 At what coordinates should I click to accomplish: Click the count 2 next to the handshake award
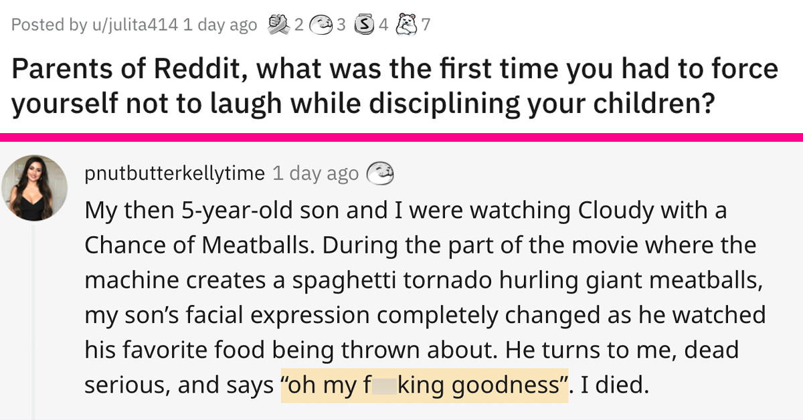(298, 25)
